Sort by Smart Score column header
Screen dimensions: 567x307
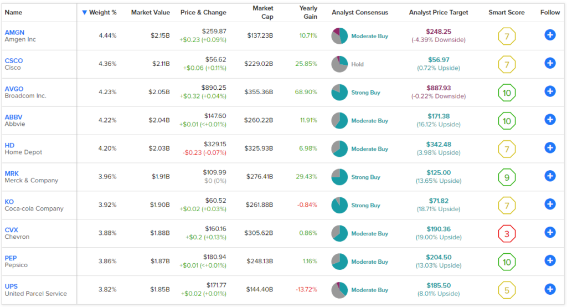pos(506,12)
